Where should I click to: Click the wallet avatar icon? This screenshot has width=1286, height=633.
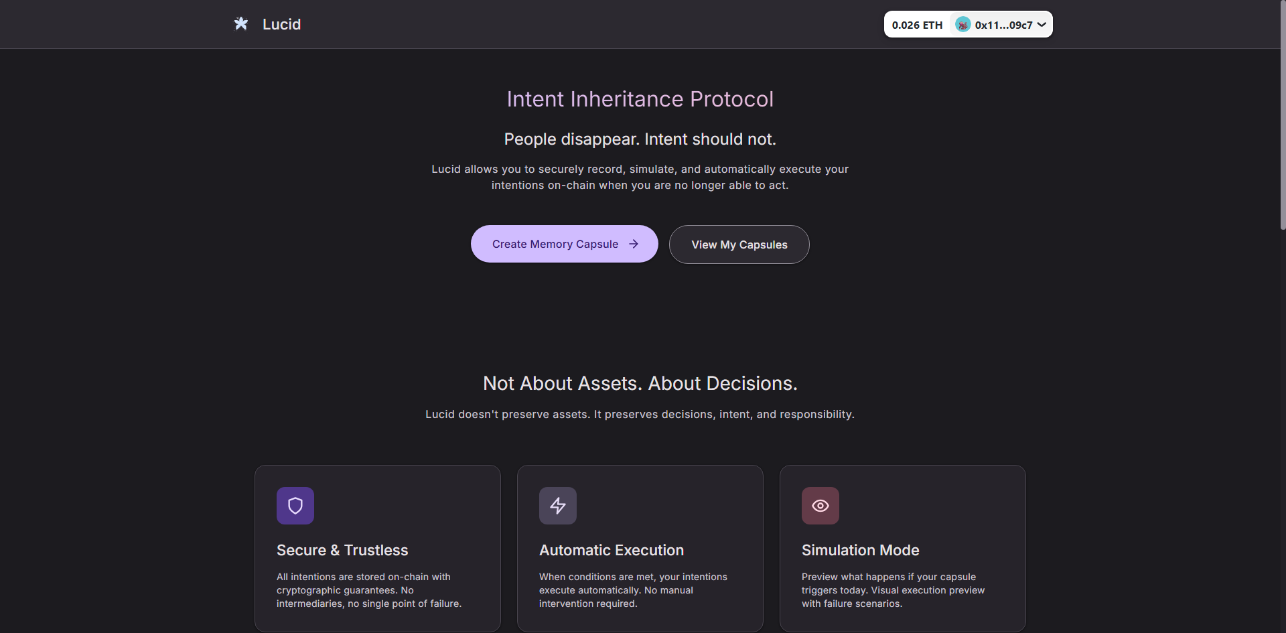tap(962, 25)
